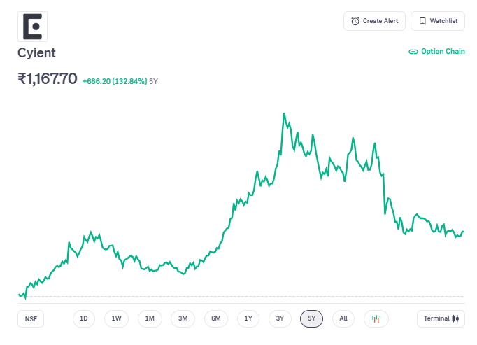Expand the NSE exchange selector
Image resolution: width=477 pixels, height=345 pixels.
point(31,319)
